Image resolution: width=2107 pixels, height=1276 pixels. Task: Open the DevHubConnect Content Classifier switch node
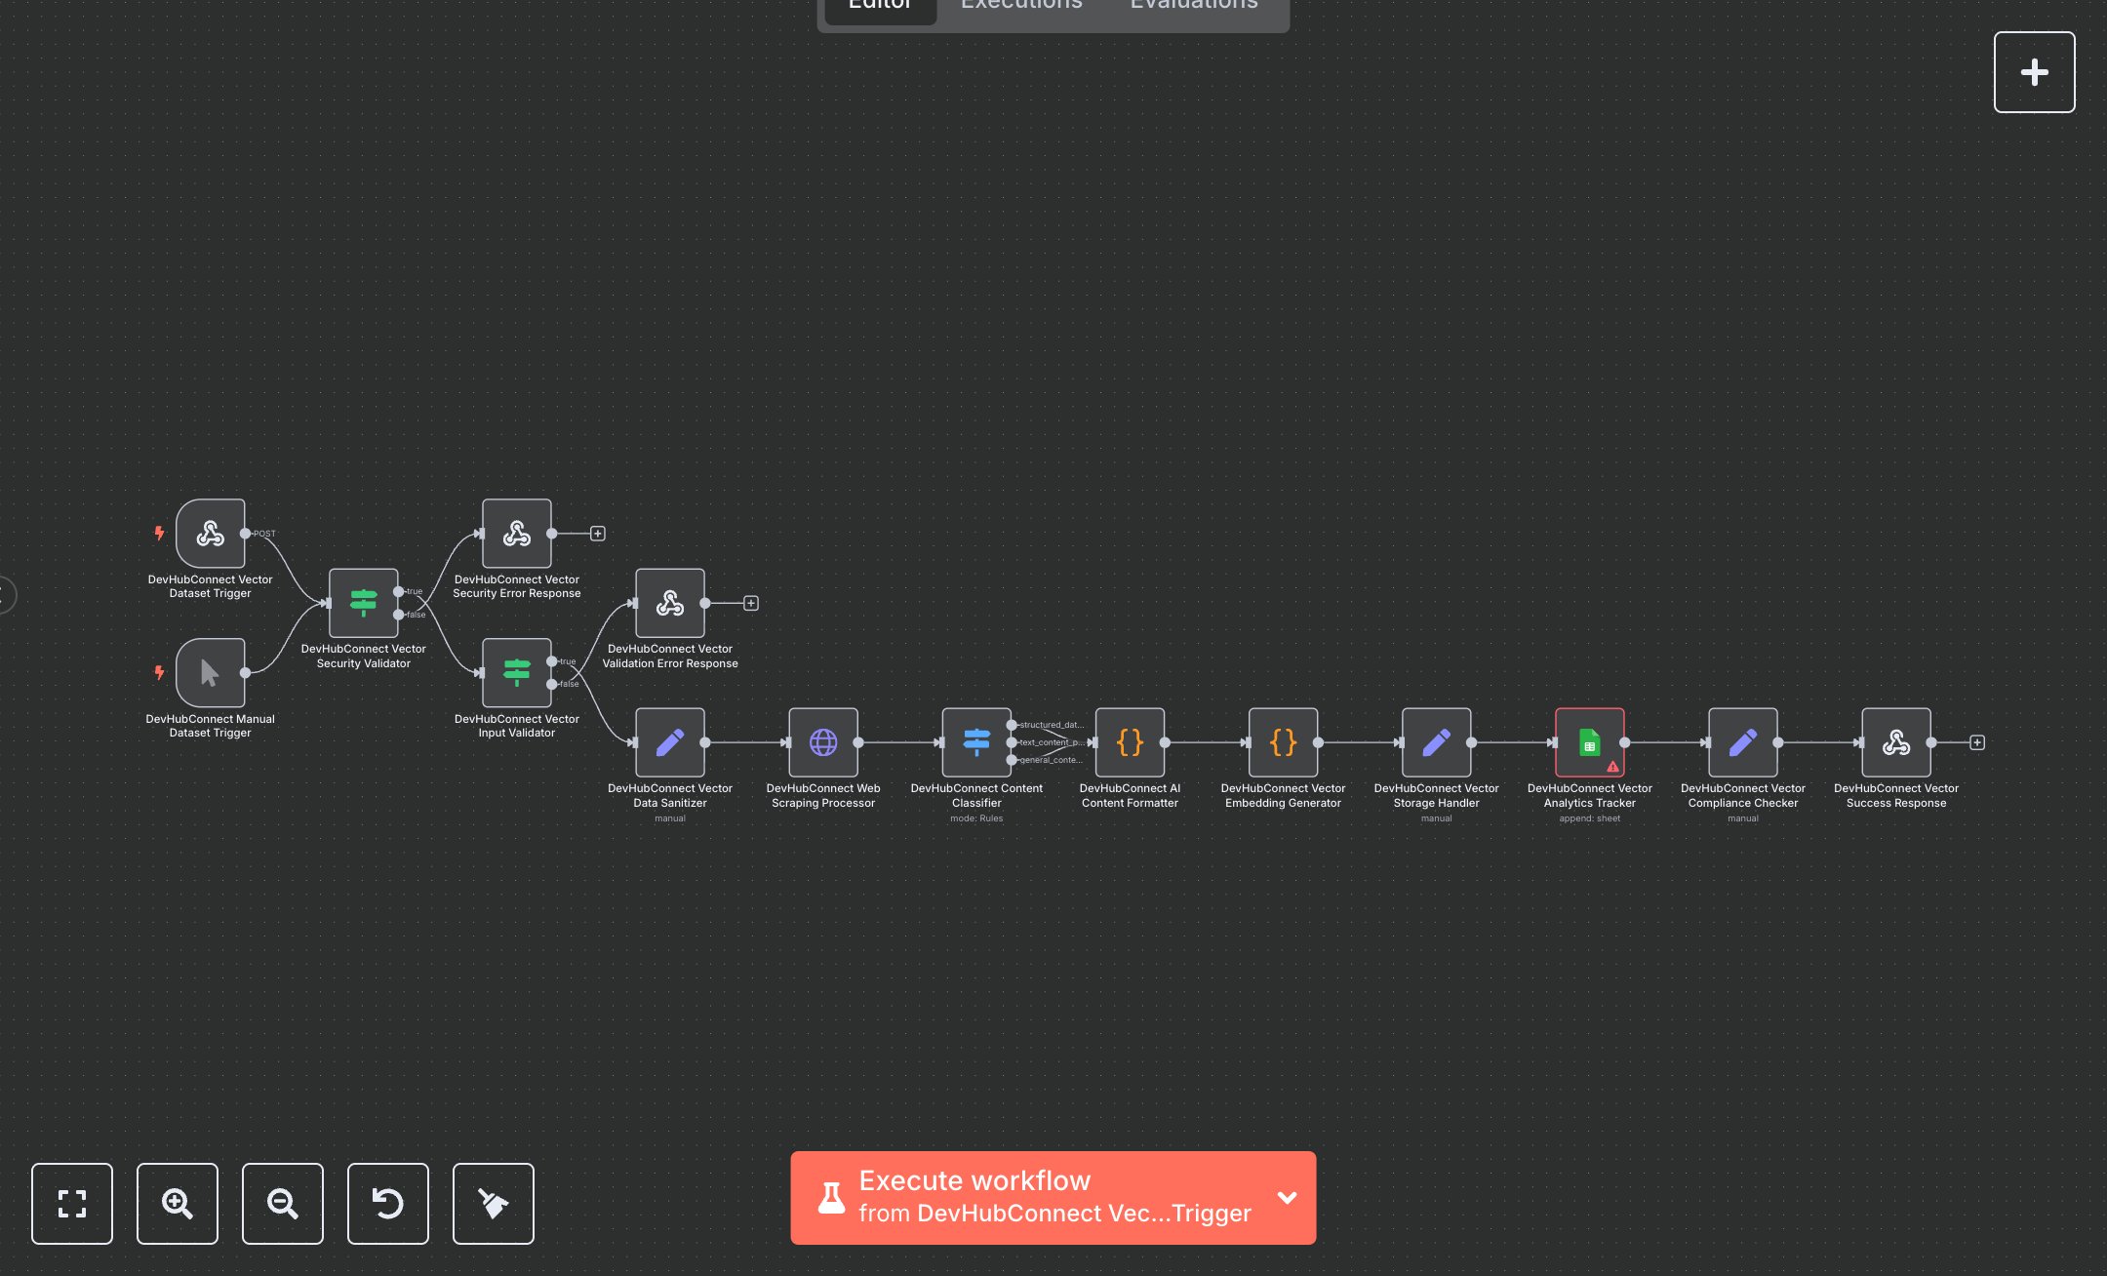pyautogui.click(x=975, y=742)
